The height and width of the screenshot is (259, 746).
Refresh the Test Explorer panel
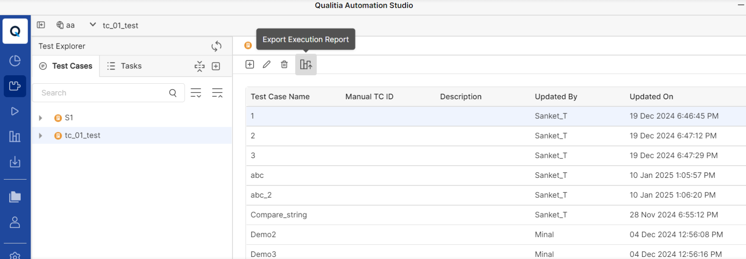(x=216, y=46)
